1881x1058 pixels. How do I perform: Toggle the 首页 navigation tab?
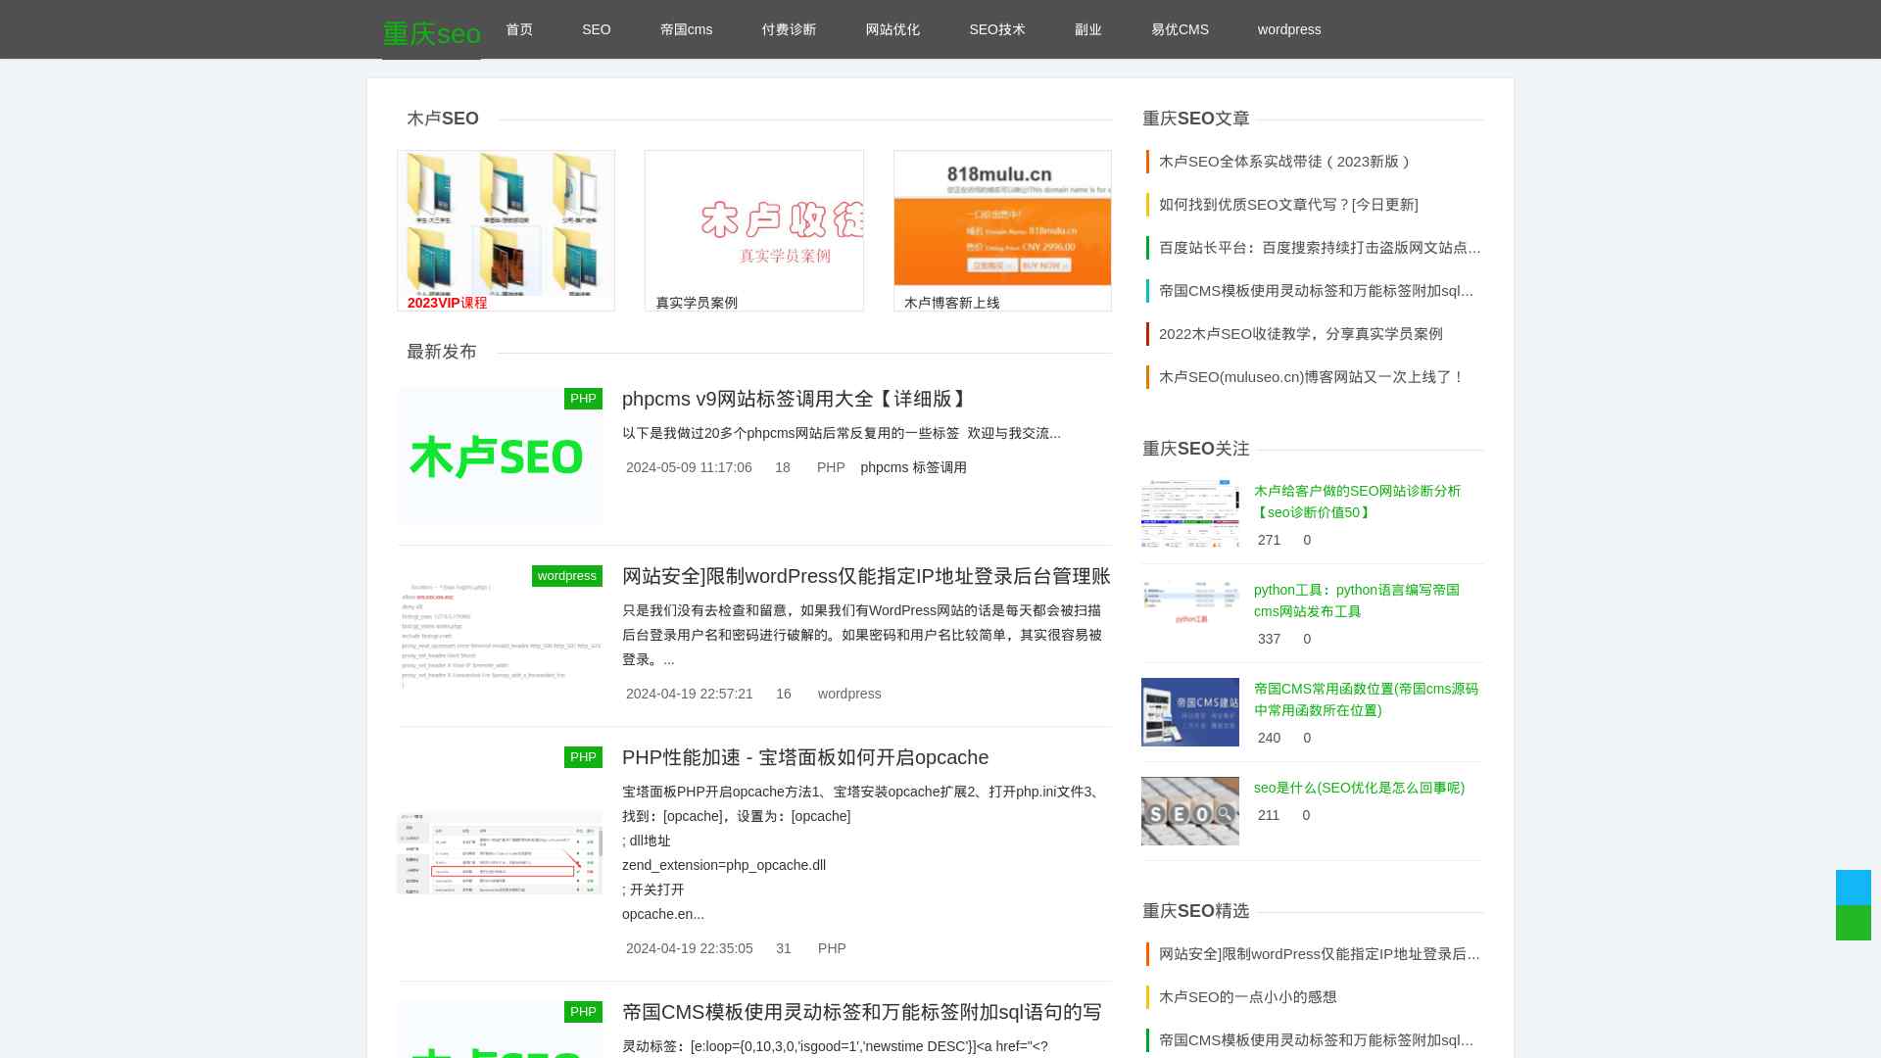519,28
